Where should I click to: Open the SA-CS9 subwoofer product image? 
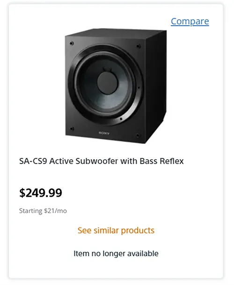pyautogui.click(x=116, y=86)
